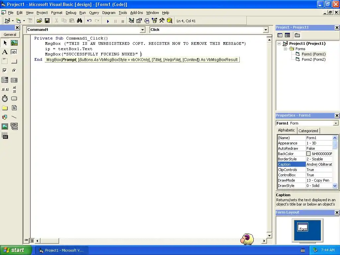The width and height of the screenshot is (340, 255).
Task: Open the Command1 object dropdown
Action: pos(142,30)
